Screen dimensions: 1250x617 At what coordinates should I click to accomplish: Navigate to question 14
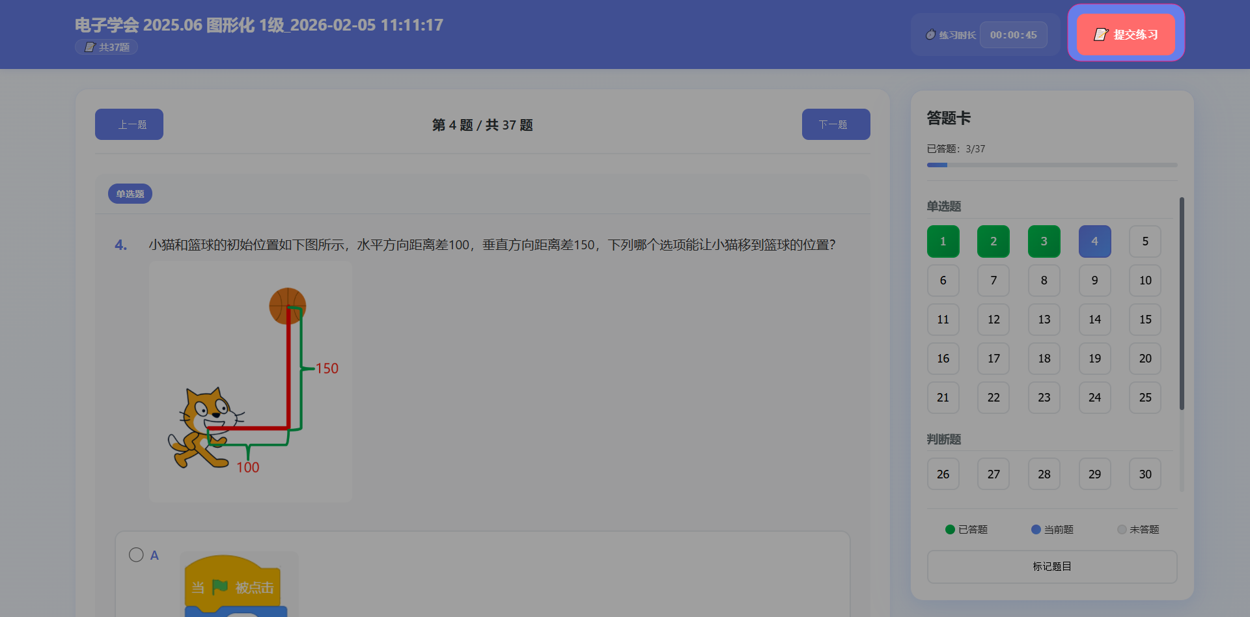(1095, 320)
